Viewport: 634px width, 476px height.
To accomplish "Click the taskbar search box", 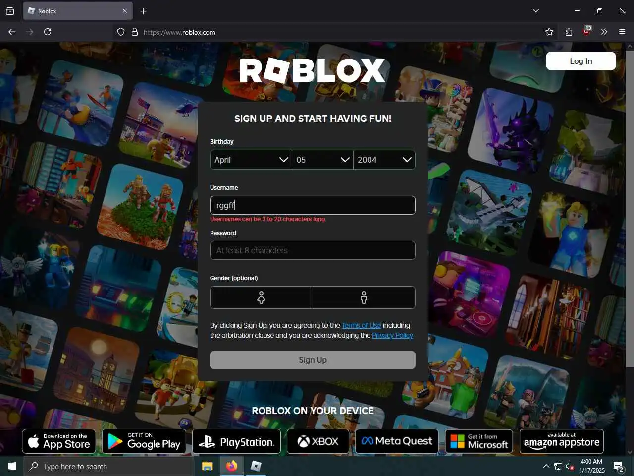I will [109, 466].
